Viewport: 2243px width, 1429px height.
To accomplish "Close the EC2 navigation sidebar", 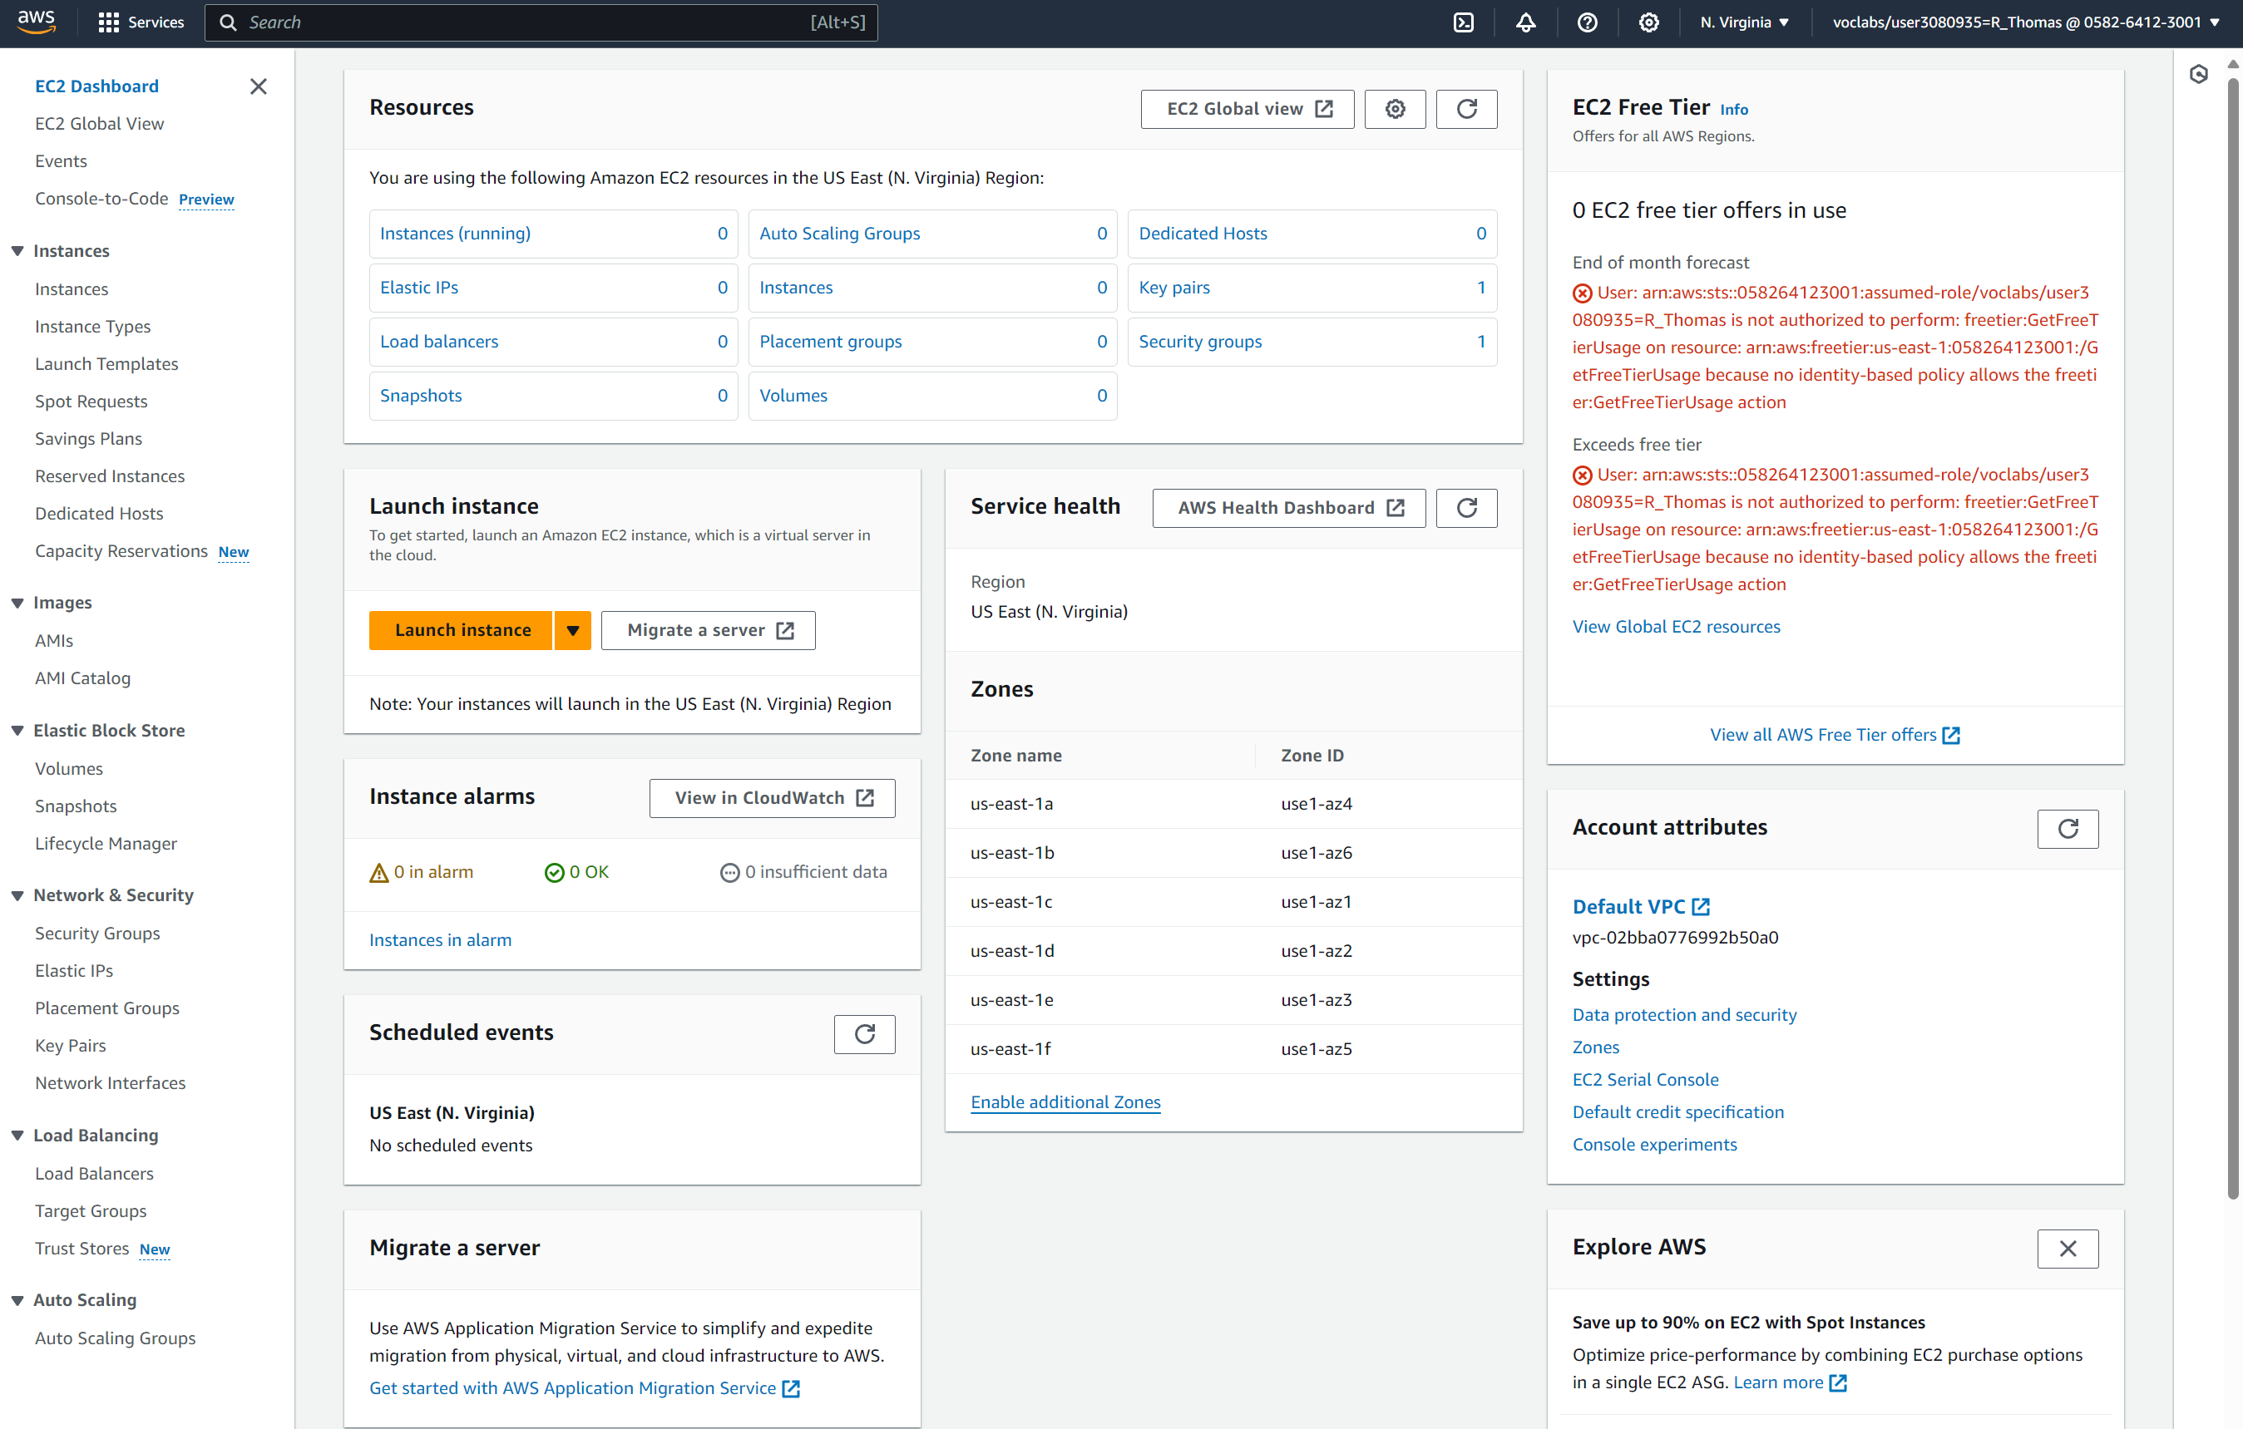I will [x=258, y=86].
